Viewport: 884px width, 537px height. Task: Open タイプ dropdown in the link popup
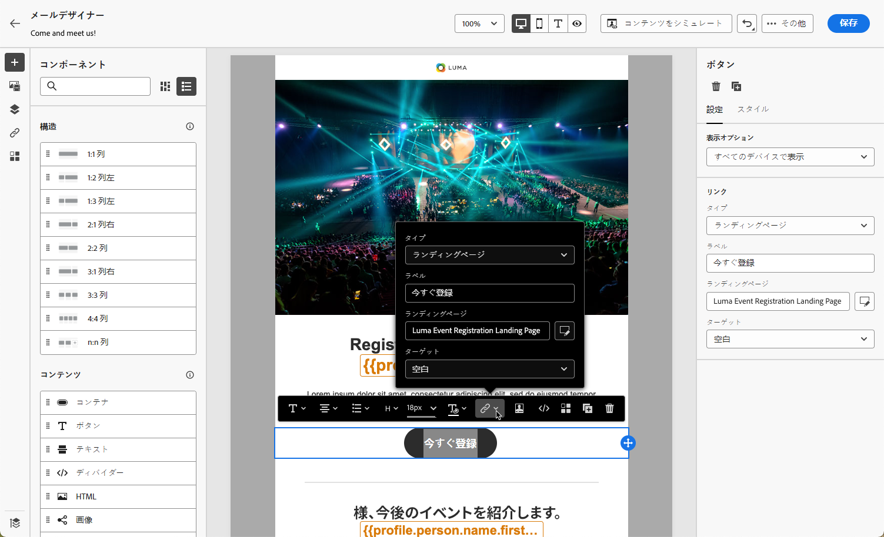[x=490, y=255]
